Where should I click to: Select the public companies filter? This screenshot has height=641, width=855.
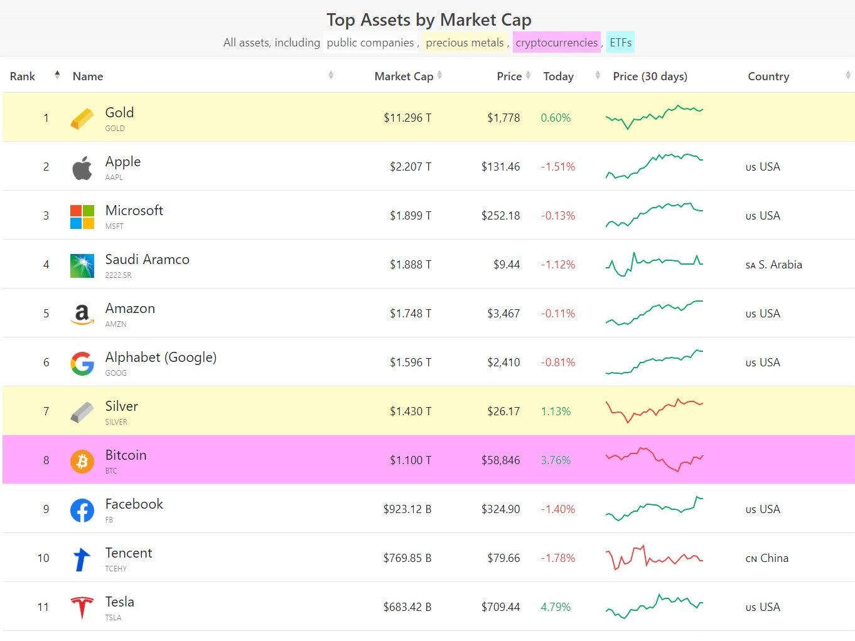pyautogui.click(x=370, y=43)
